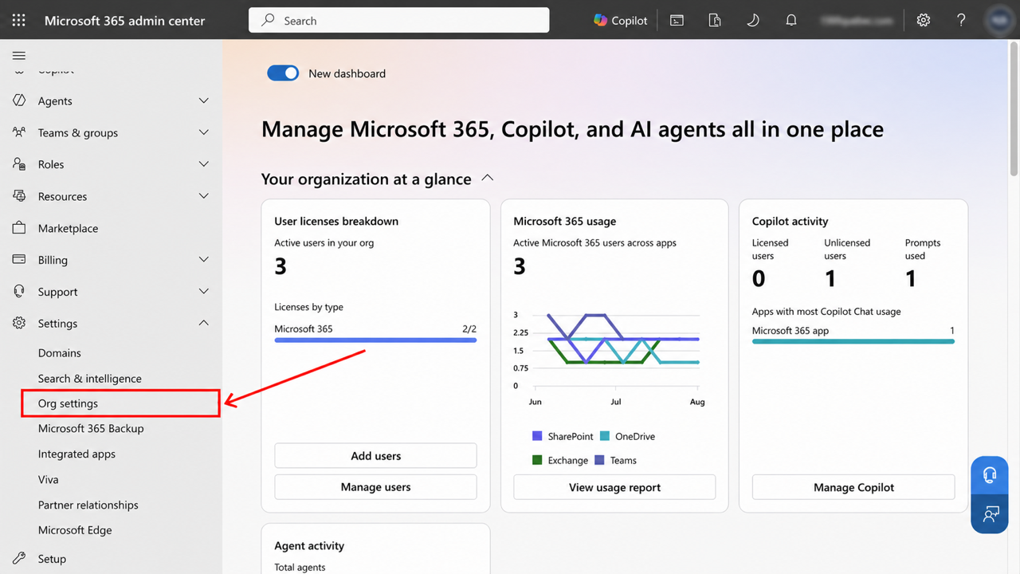Click the page vertical scrollbar
Image resolution: width=1020 pixels, height=574 pixels.
pyautogui.click(x=1014, y=108)
